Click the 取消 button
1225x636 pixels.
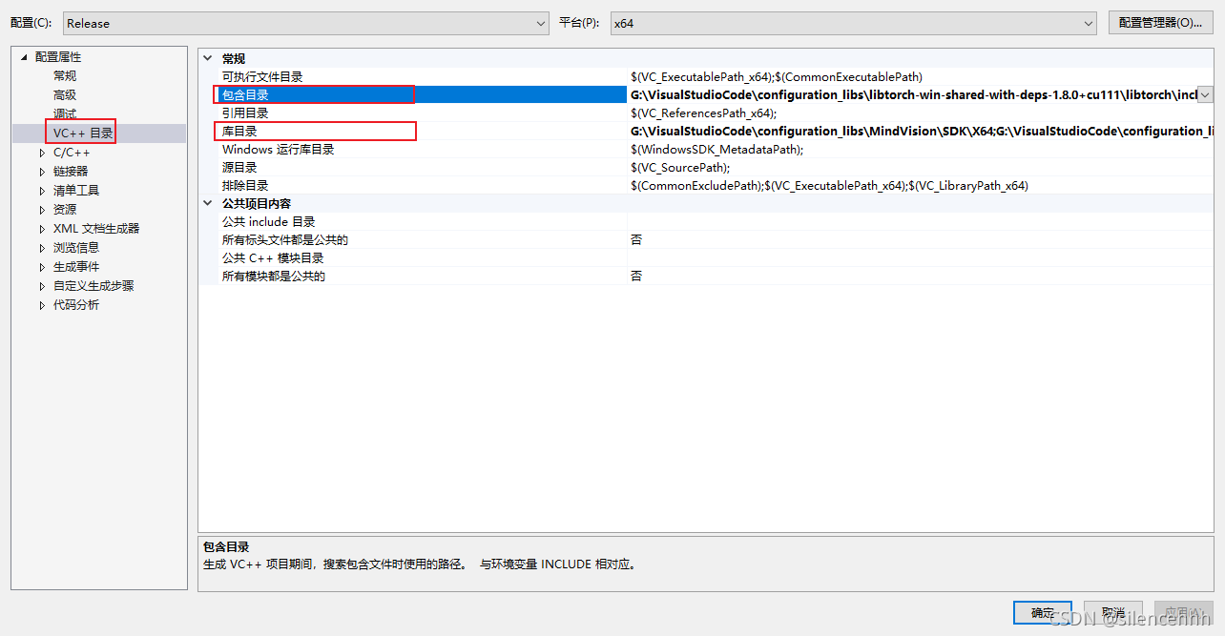tap(1113, 612)
